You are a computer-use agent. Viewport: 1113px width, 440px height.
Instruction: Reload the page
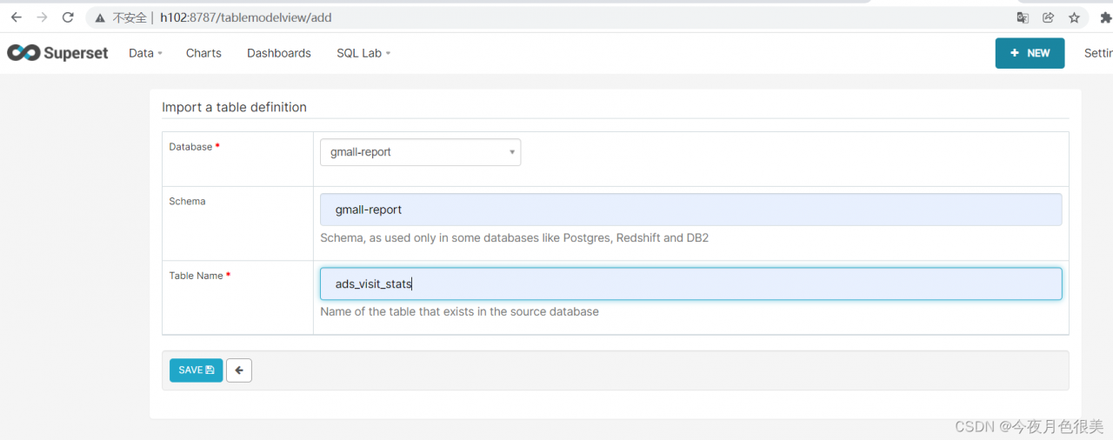[x=68, y=17]
